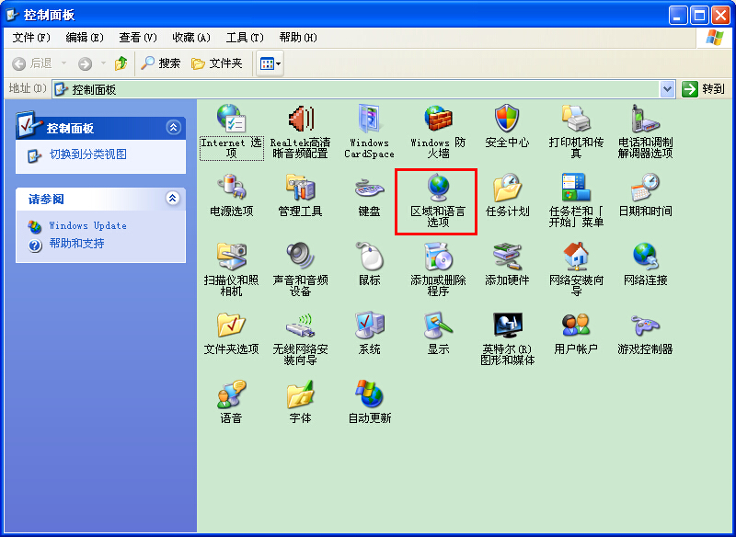Open 用户帐户 icon
Screen dimensions: 736x537
576,325
